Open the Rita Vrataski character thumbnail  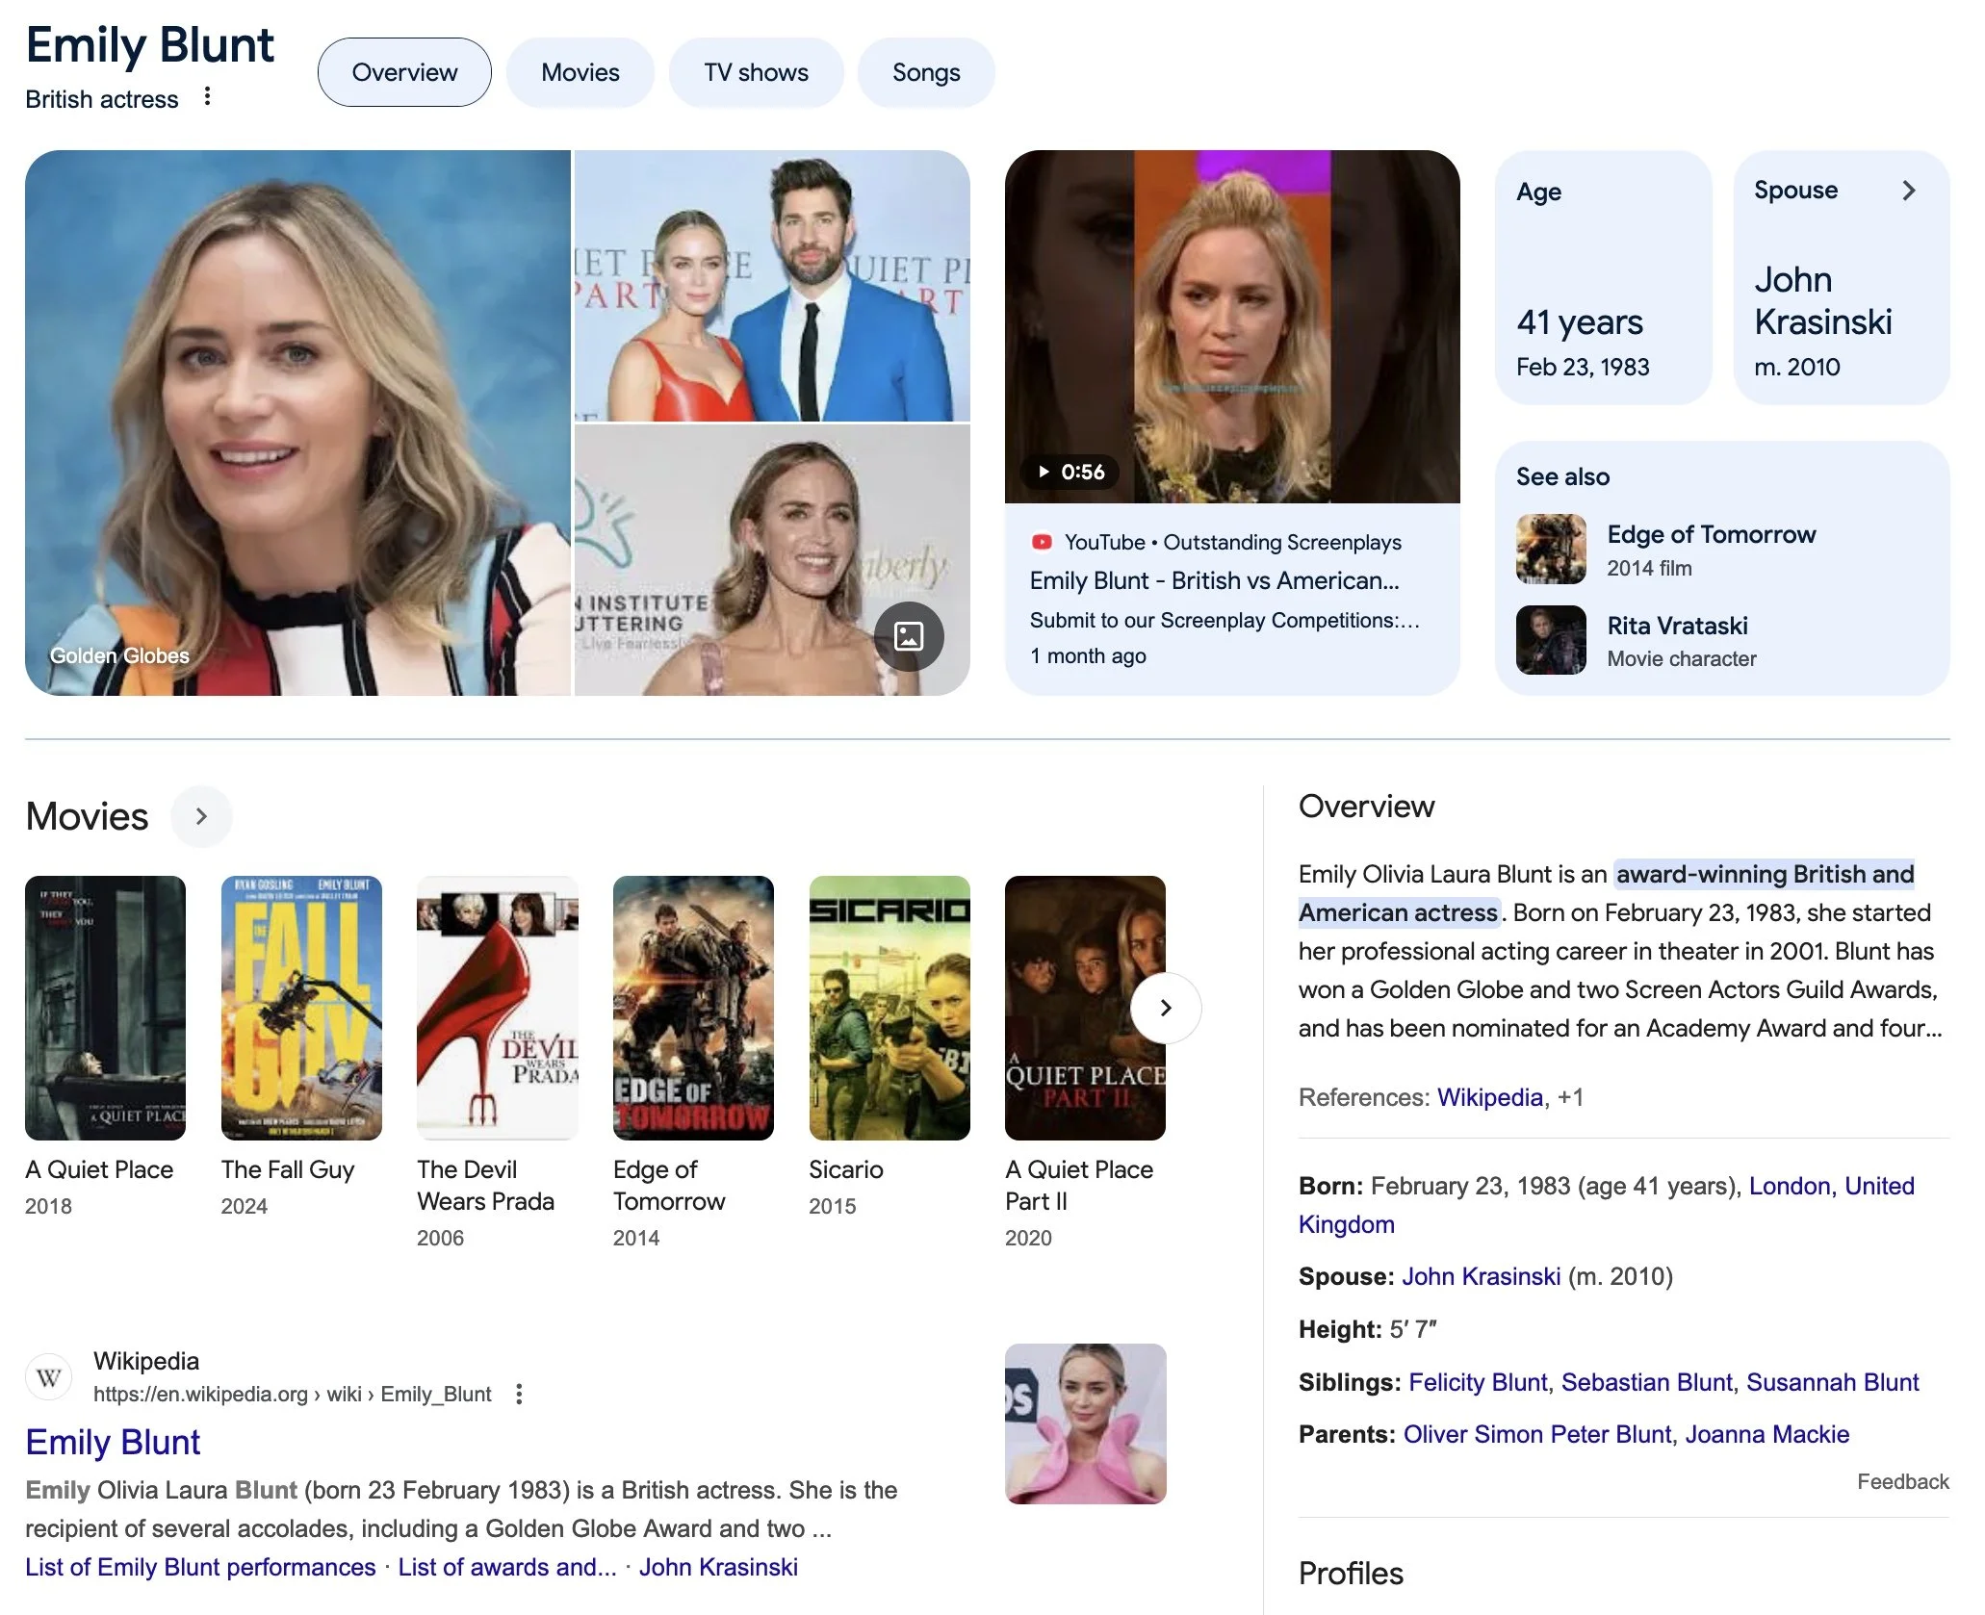click(1550, 640)
